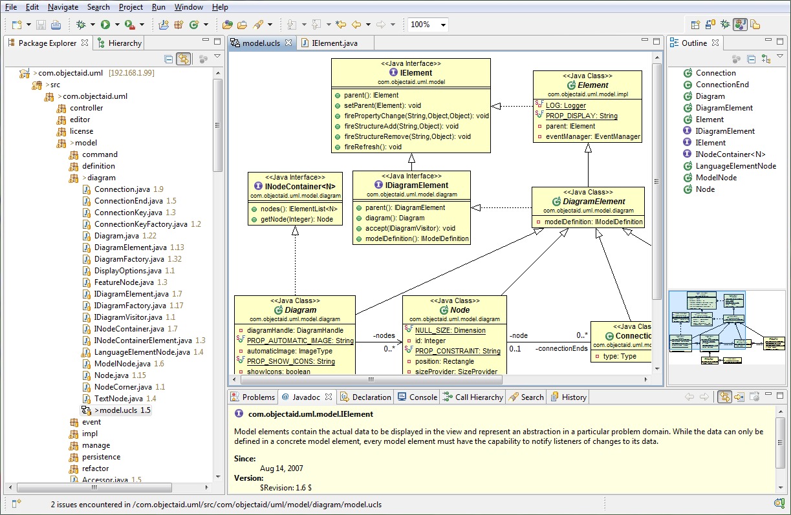Open the Search toolbar icon
This screenshot has height=515, width=791.
[x=259, y=25]
